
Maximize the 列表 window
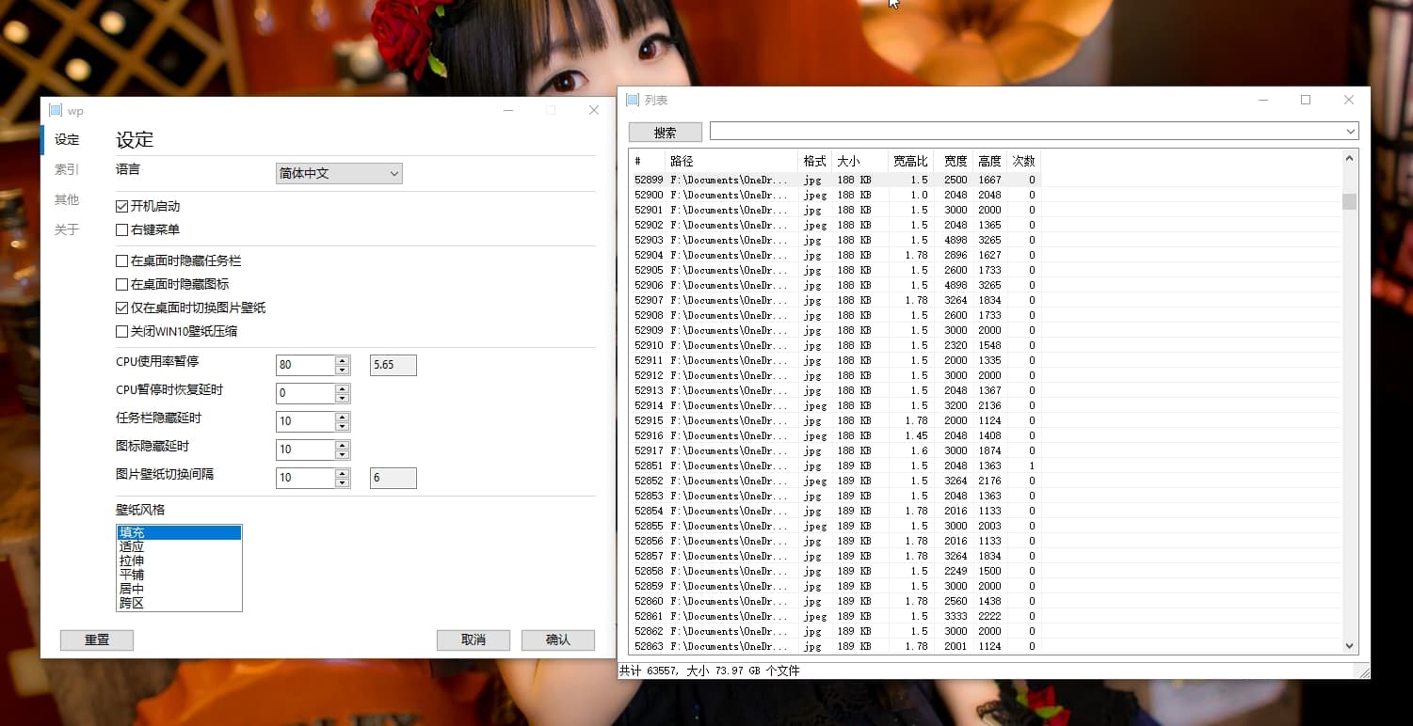coord(1306,100)
